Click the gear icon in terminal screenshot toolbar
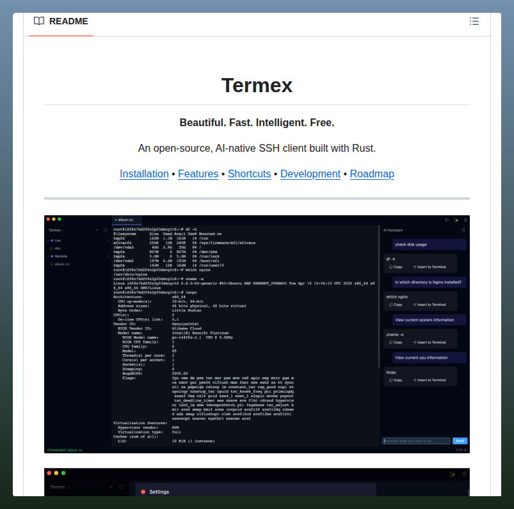This screenshot has height=509, width=514. (465, 220)
